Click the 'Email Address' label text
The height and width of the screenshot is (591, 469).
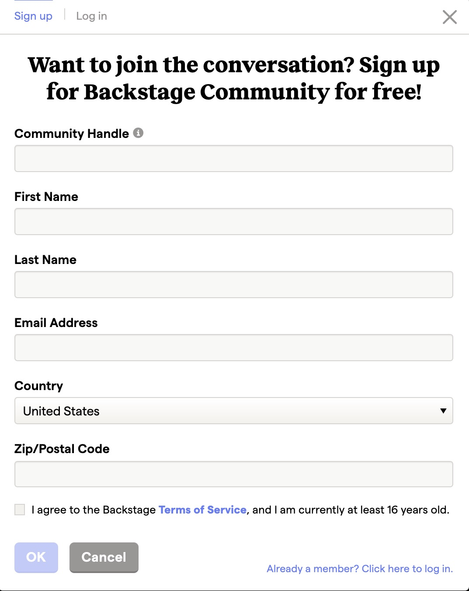click(56, 323)
